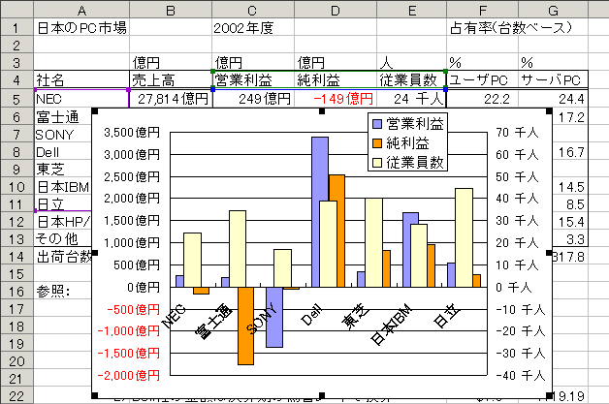The image size is (609, 404).
Task: Click the chart's top-left corner handle
Action: pos(95,111)
